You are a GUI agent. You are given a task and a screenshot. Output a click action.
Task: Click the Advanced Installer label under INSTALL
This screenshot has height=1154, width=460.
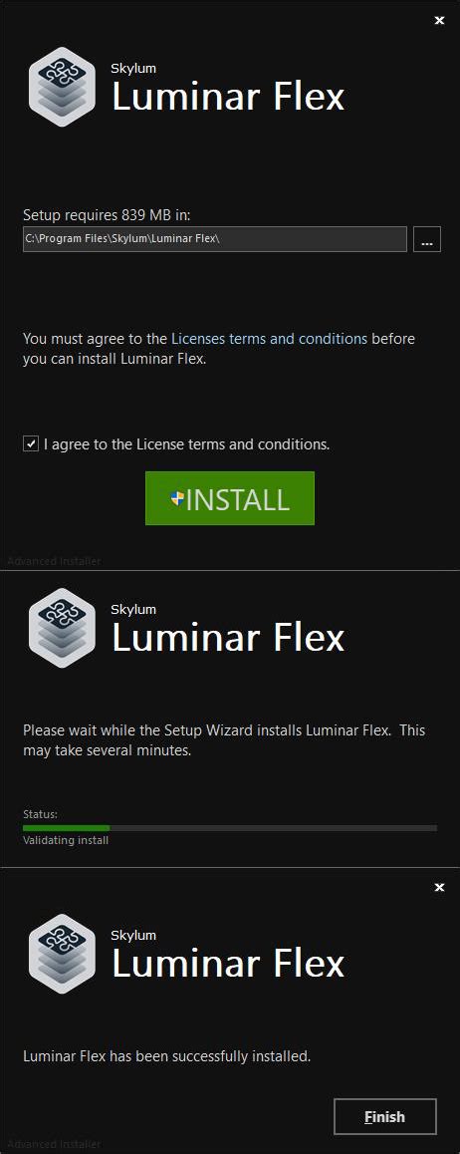click(54, 561)
